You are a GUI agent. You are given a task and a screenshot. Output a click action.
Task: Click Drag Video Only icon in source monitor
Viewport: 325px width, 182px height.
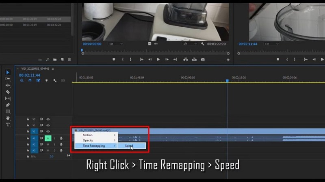click(x=149, y=44)
